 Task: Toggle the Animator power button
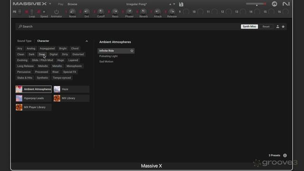pyautogui.click(x=57, y=12)
